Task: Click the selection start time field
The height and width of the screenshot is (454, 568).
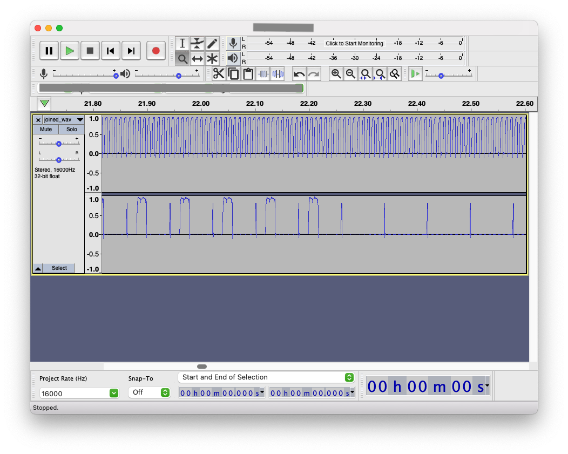Action: [x=220, y=393]
